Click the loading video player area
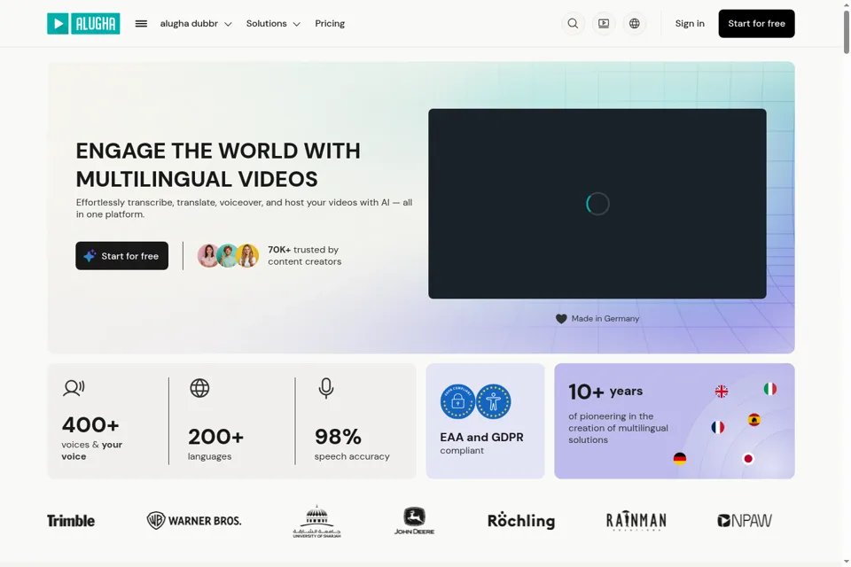Image resolution: width=851 pixels, height=567 pixels. [597, 204]
